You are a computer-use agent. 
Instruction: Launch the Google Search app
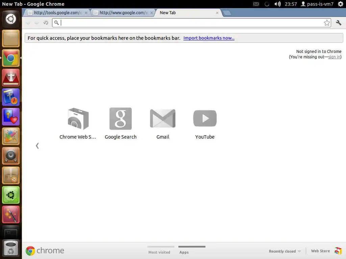click(121, 119)
